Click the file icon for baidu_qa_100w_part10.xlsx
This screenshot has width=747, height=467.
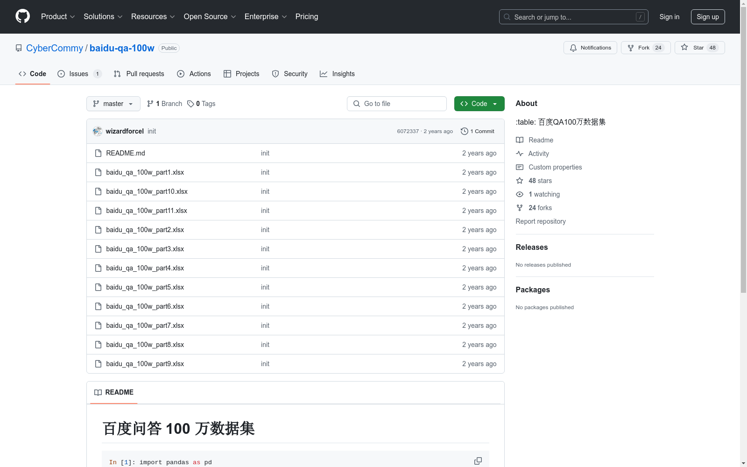[x=98, y=191]
